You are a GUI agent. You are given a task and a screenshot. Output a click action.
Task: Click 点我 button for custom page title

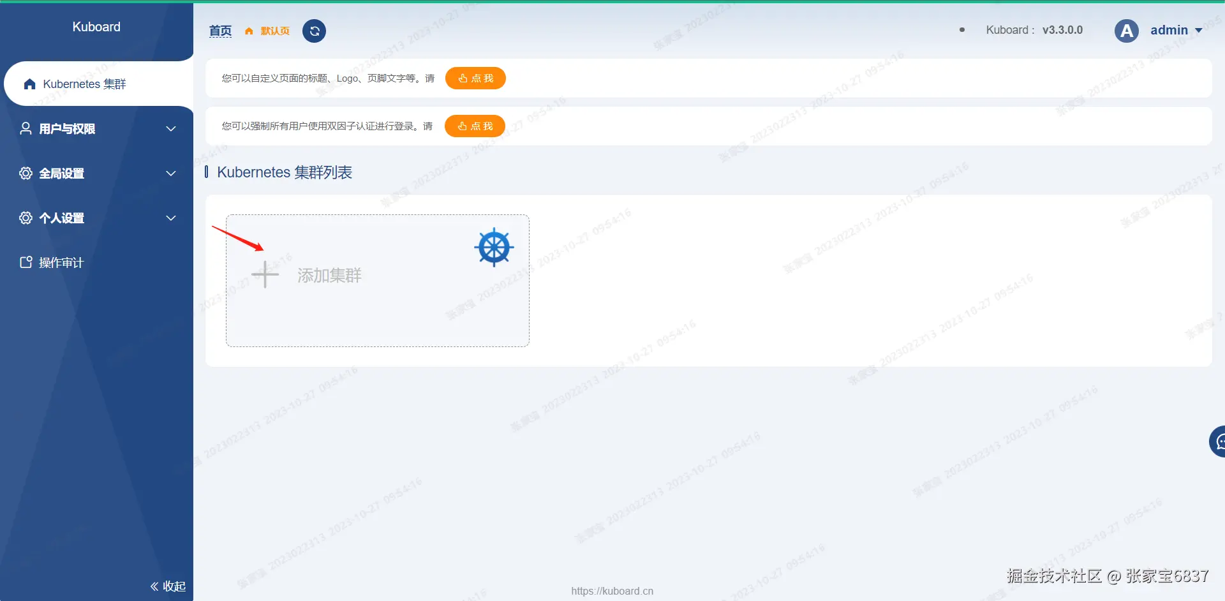tap(475, 78)
